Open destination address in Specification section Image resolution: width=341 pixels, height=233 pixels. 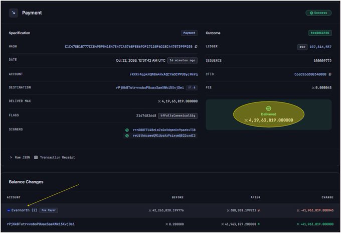pos(150,87)
